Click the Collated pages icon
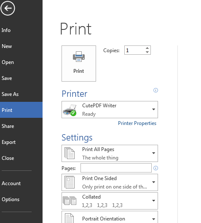Image resolution: width=201 pixels, height=223 pixels. 70,201
